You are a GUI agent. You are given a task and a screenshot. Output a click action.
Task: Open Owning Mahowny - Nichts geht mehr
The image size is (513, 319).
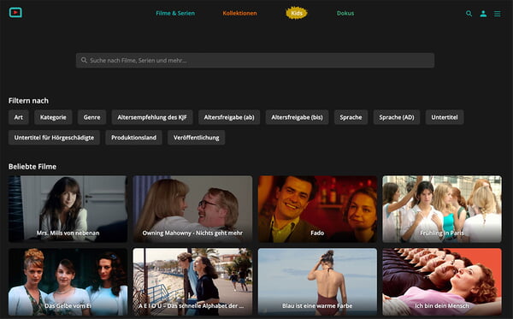[192, 209]
